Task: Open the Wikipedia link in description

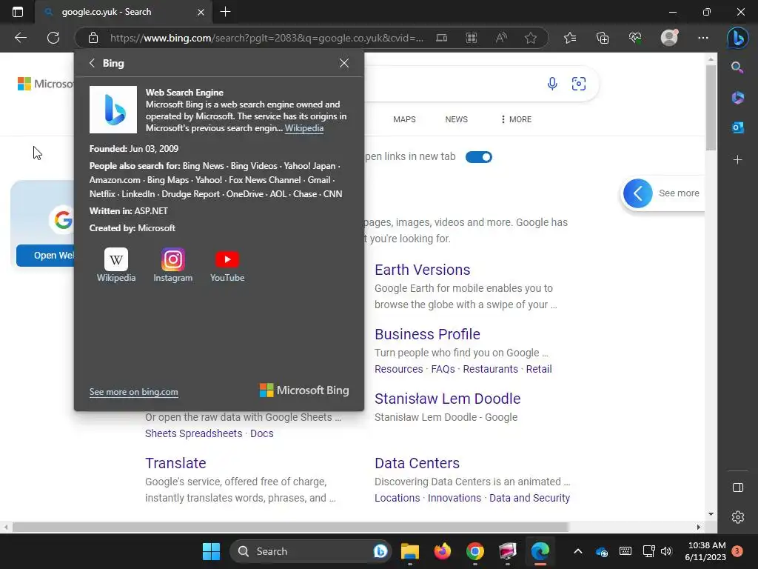Action: (304, 128)
